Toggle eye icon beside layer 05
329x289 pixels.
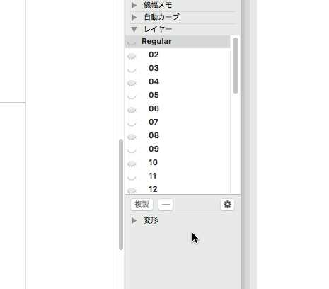point(132,97)
